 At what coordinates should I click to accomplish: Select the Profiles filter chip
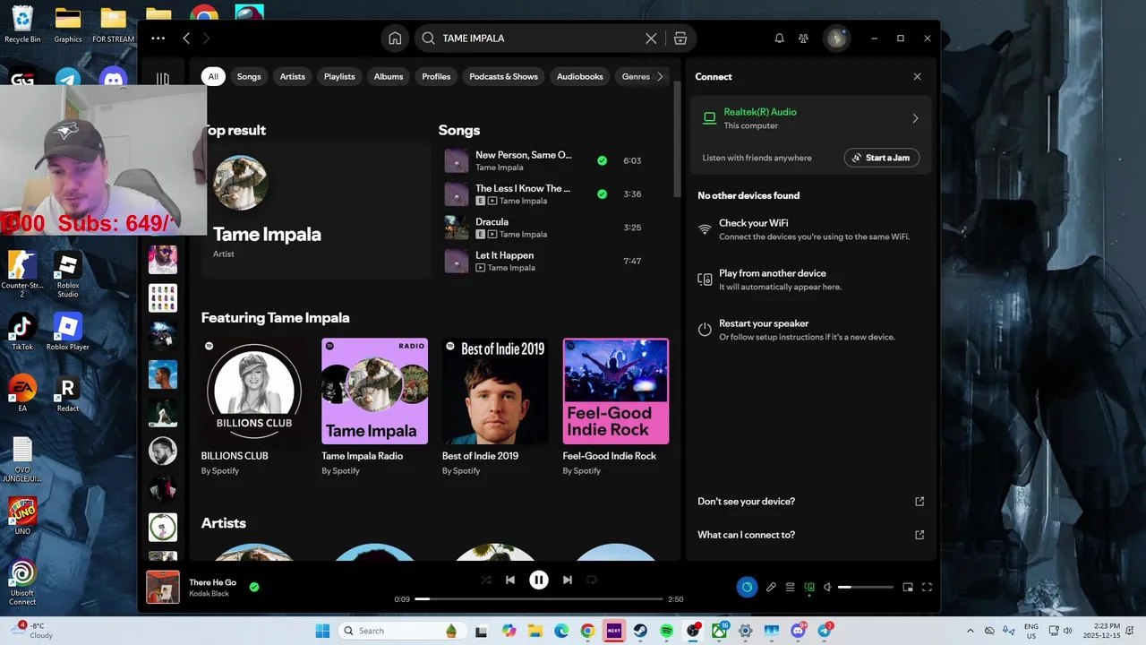click(436, 76)
